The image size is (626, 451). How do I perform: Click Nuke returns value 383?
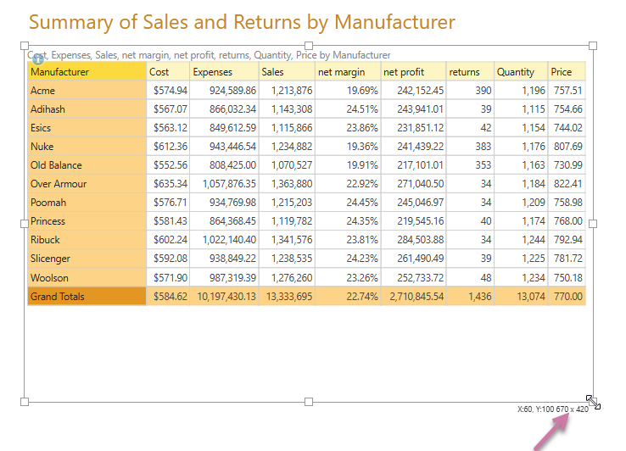coord(483,147)
